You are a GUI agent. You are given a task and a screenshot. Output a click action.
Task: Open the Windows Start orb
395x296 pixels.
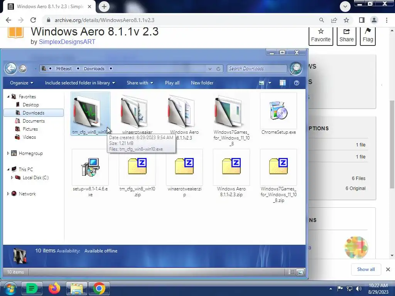[x=10, y=289]
